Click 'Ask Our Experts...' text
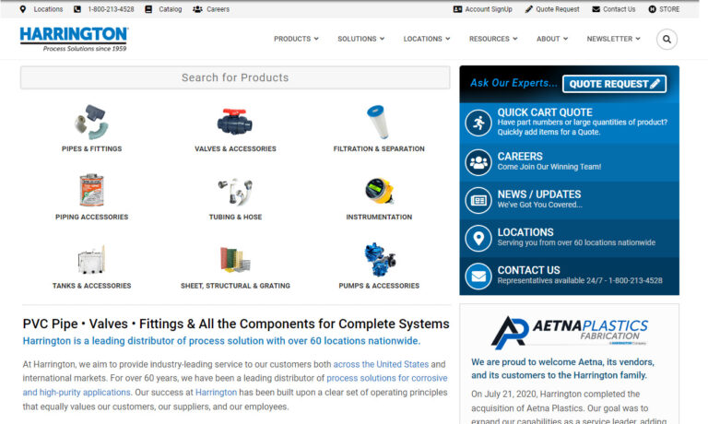 [x=513, y=83]
